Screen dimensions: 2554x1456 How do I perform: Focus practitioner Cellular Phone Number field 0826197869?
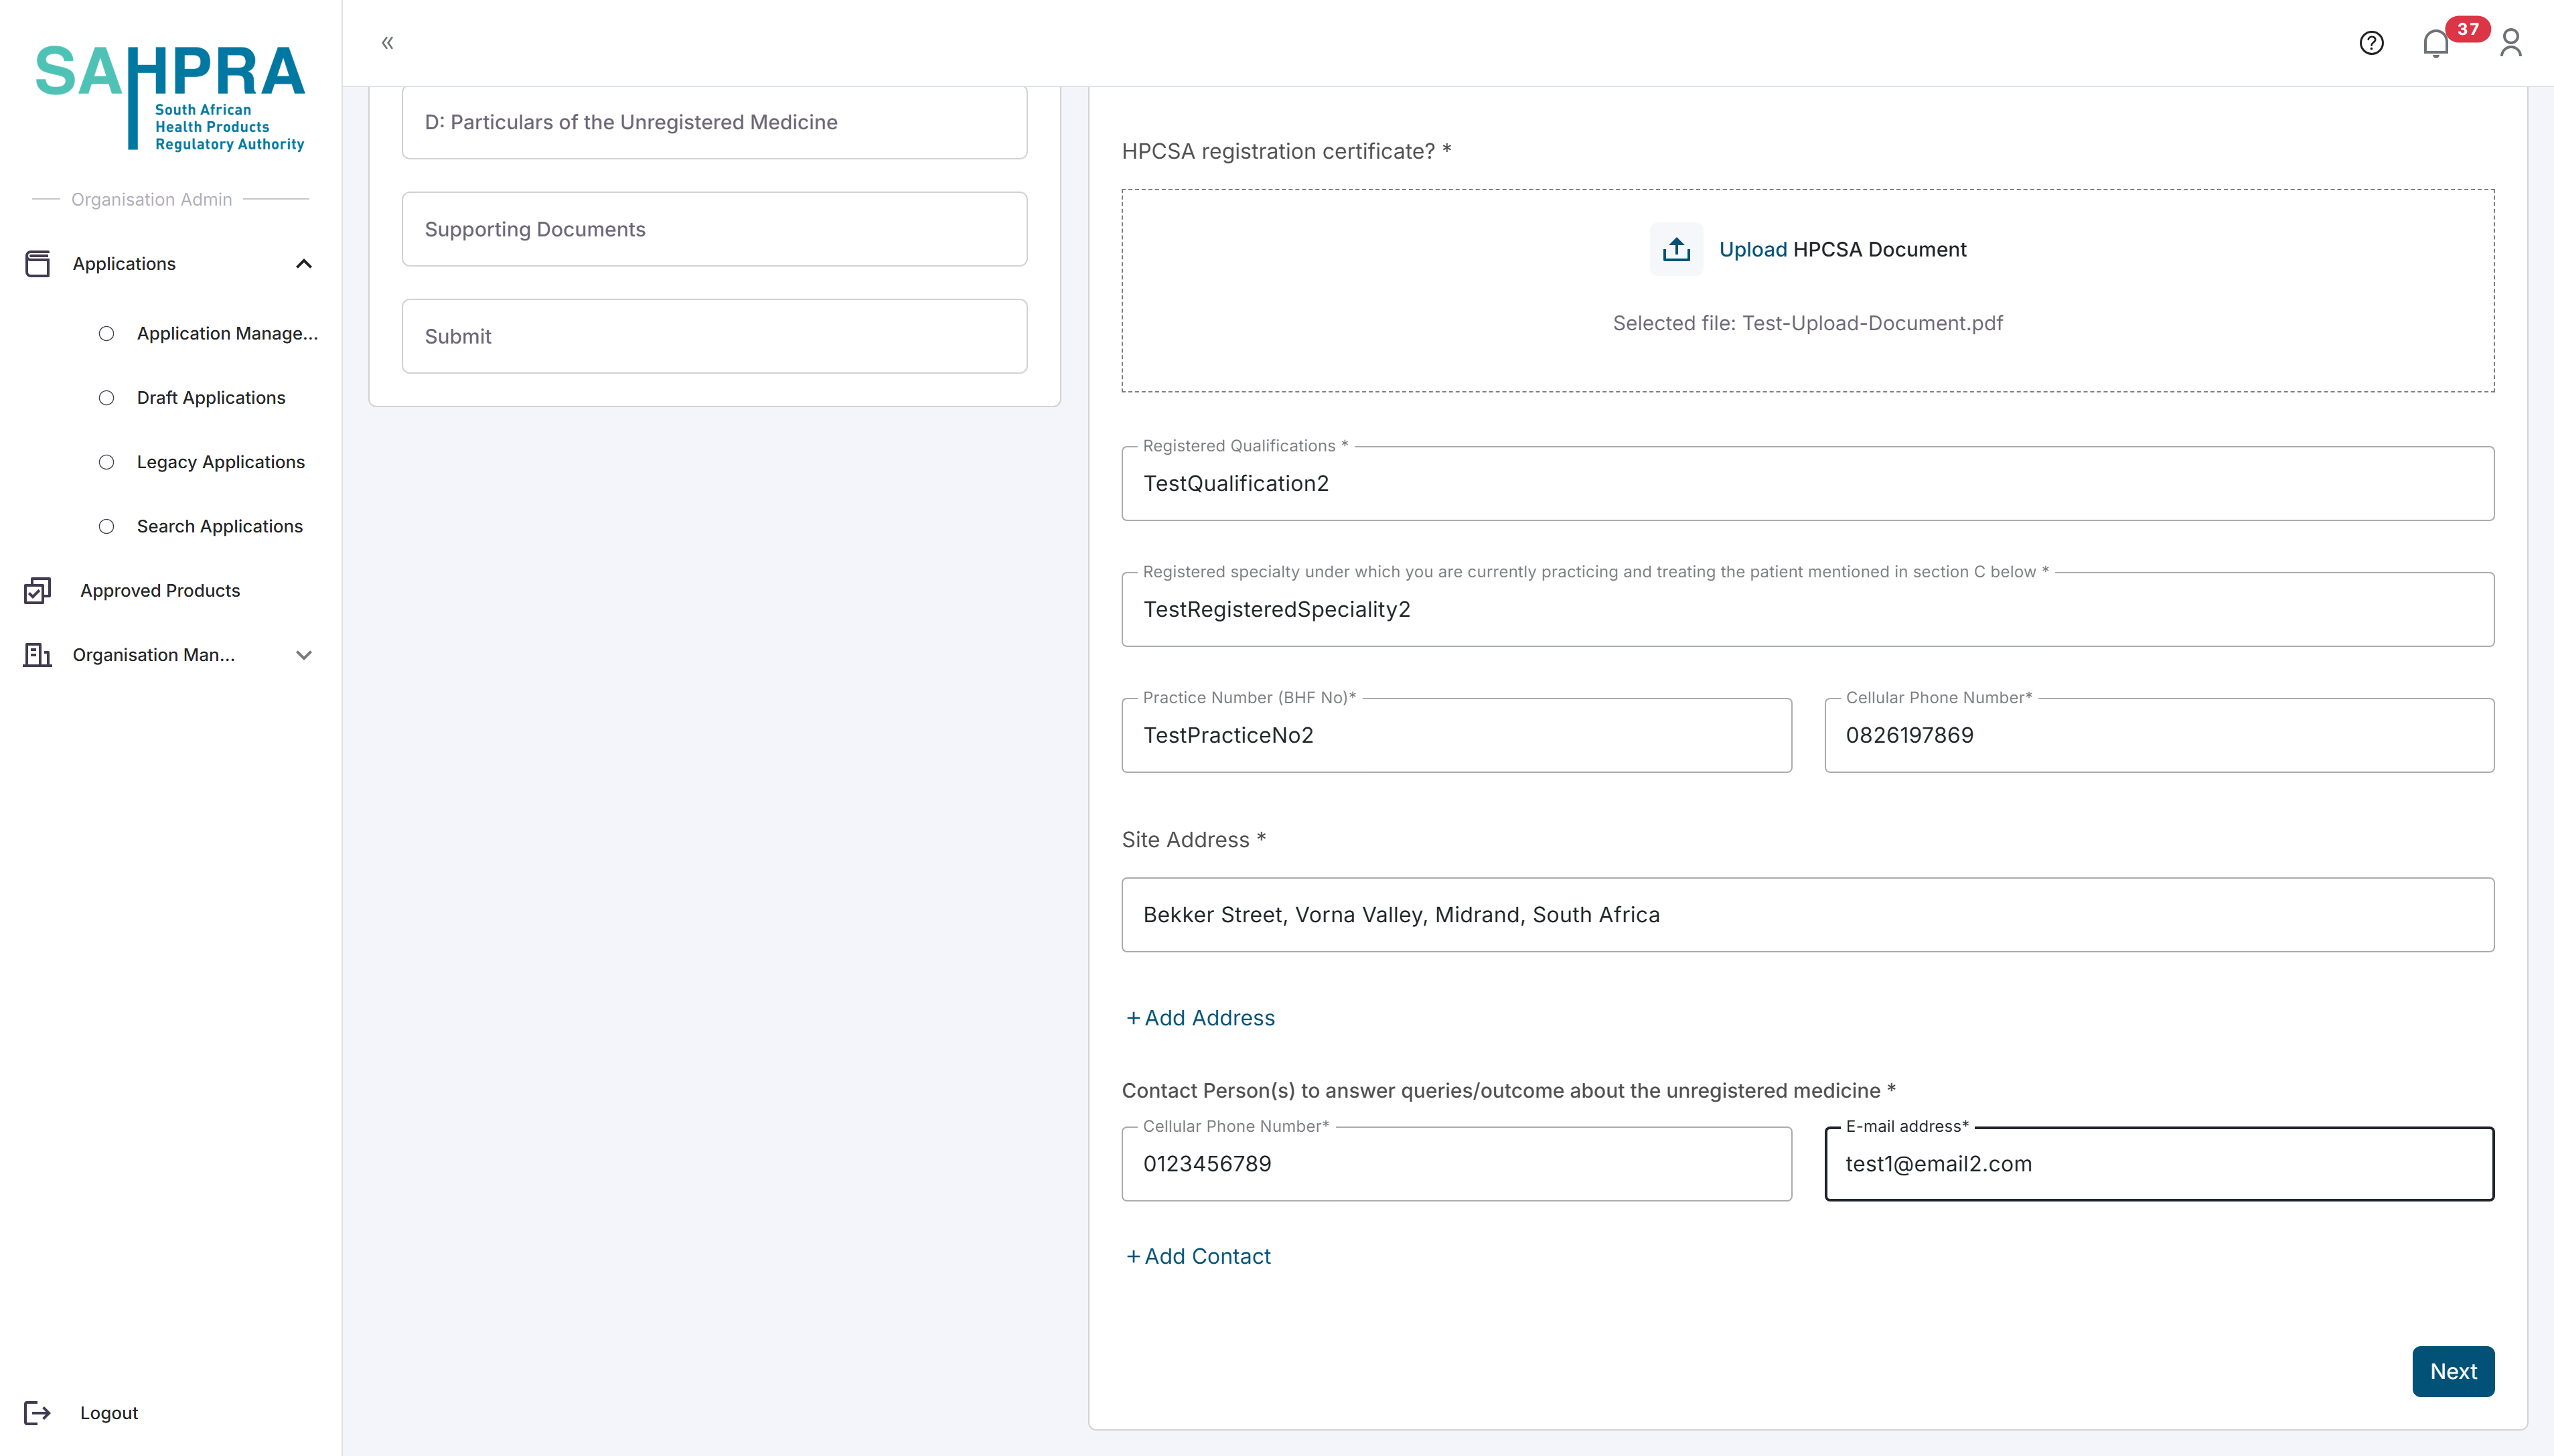click(x=2159, y=735)
